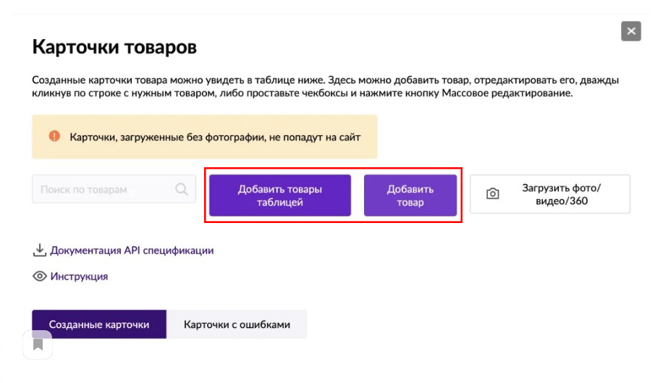Click the orange warning icon in the banner
The image size is (663, 383).
[54, 136]
